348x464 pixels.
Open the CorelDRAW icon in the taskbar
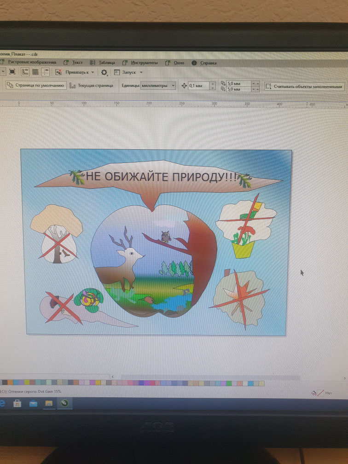click(x=64, y=403)
